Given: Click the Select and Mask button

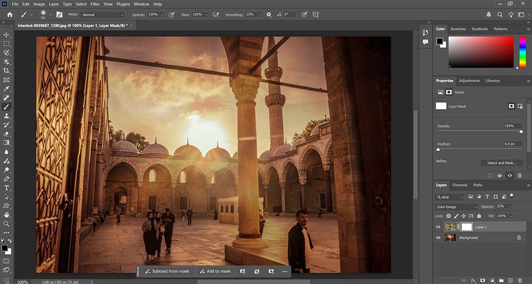Looking at the screenshot, I should click(x=502, y=163).
